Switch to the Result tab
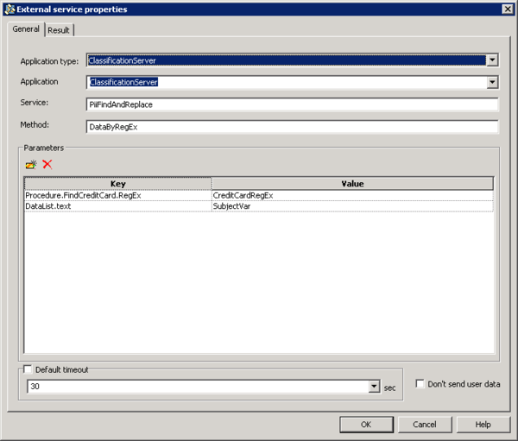Viewport: 518px width, 441px height. click(x=59, y=30)
